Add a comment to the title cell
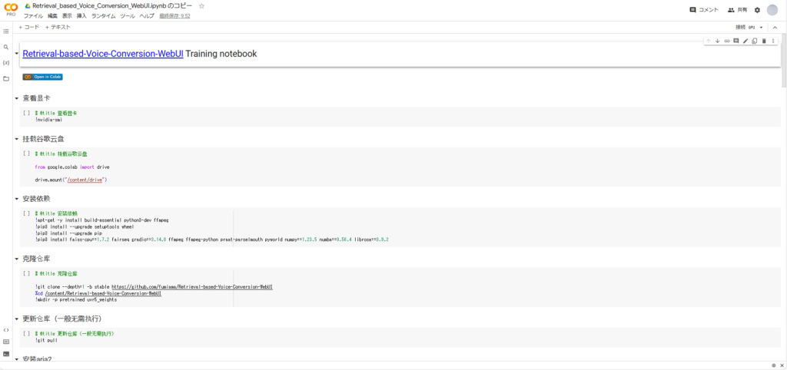The height and width of the screenshot is (370, 787). [x=736, y=41]
